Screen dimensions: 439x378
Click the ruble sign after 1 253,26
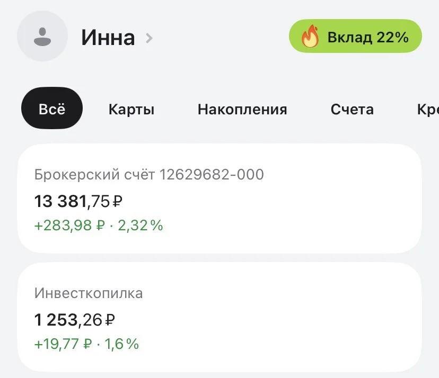click(110, 320)
